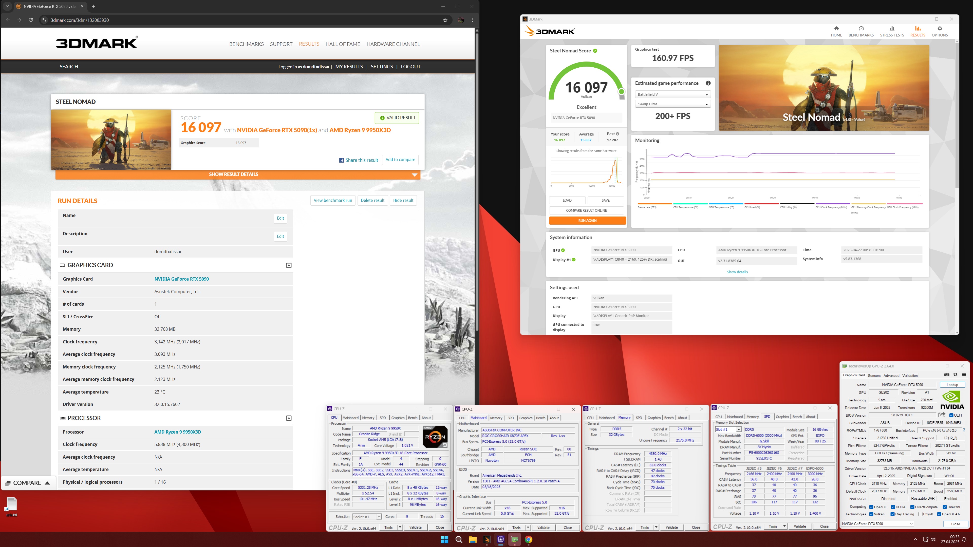
Task: Switch to 3DMark app on taskbar
Action: 486,539
